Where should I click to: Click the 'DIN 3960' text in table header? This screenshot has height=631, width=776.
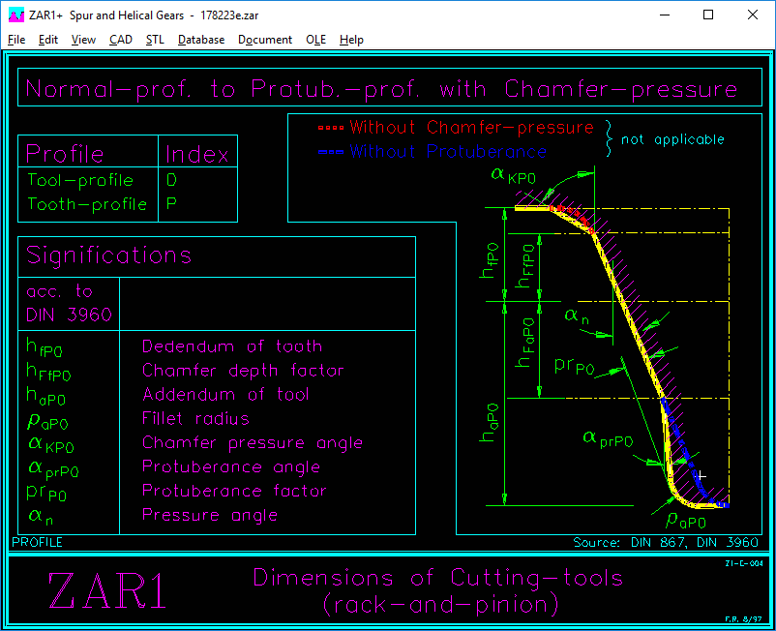70,315
